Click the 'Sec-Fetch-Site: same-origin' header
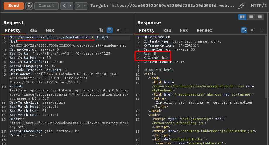Viewport: 269px width, 145px height. (37, 102)
